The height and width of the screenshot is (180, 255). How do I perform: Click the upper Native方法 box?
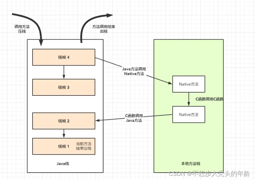pos(189,84)
